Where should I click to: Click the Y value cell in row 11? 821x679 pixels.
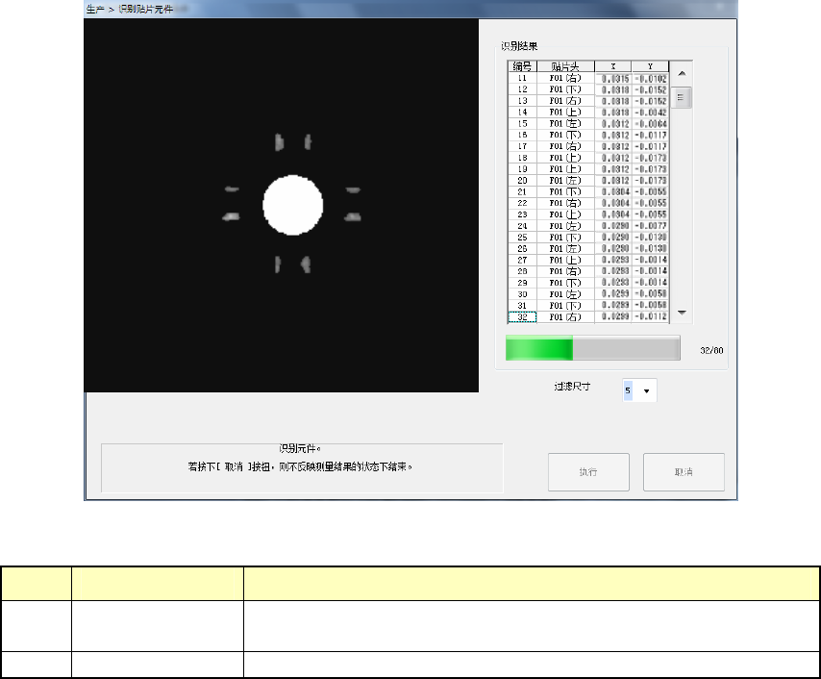tap(650, 78)
